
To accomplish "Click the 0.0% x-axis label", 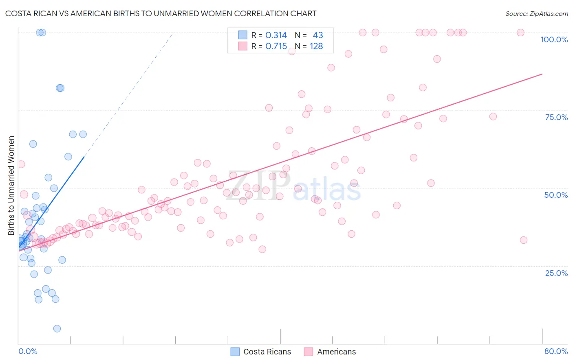I will click(28, 351).
